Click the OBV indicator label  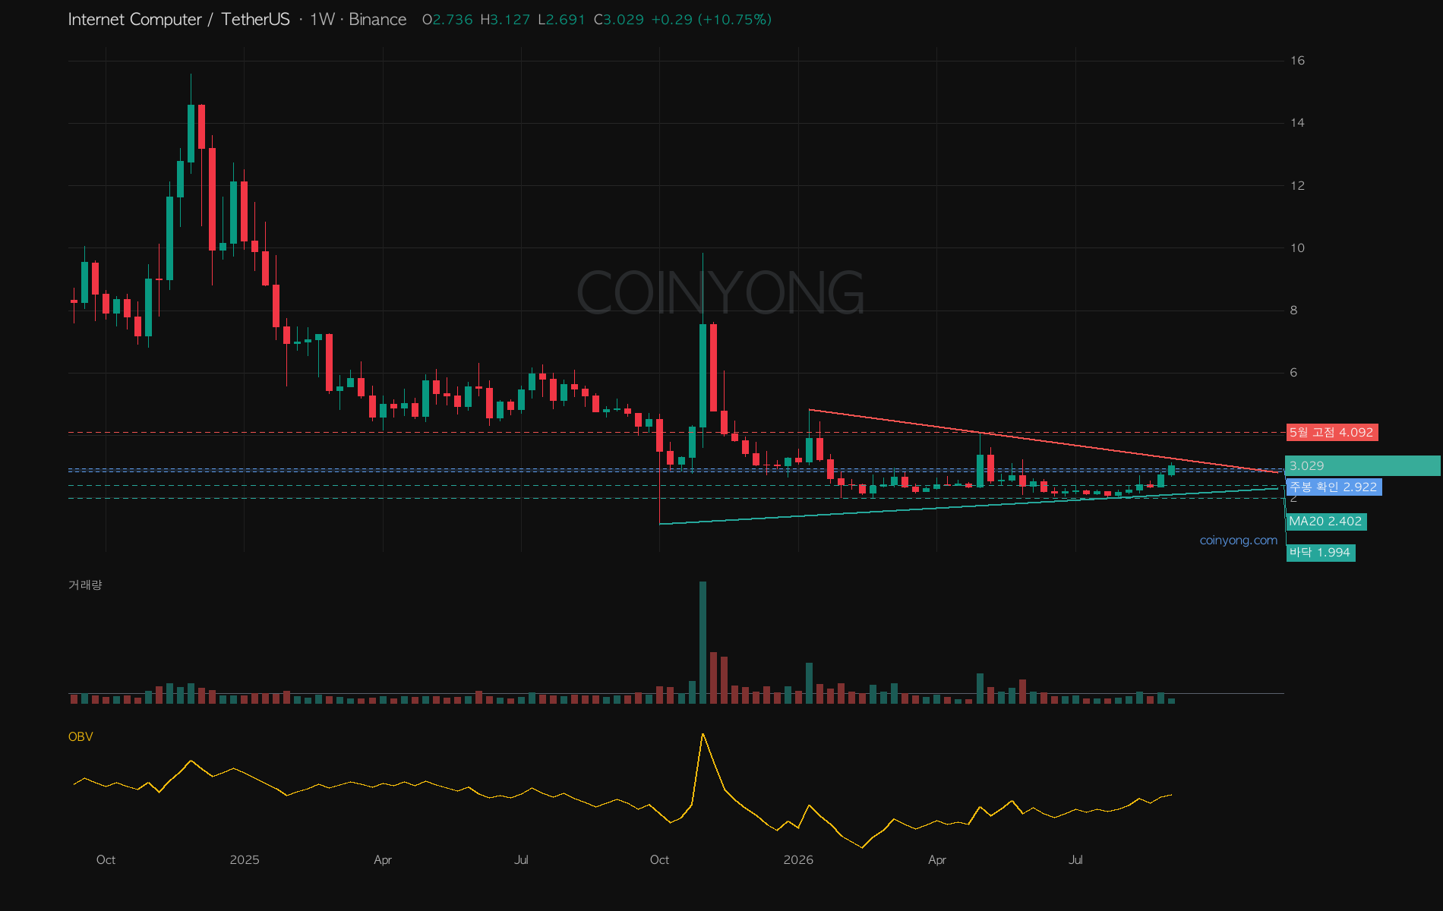(81, 736)
